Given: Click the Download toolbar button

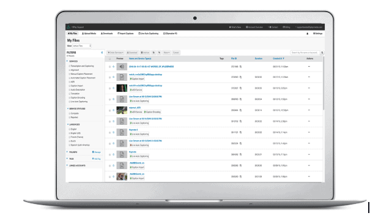Looking at the screenshot, I should 132,53.
